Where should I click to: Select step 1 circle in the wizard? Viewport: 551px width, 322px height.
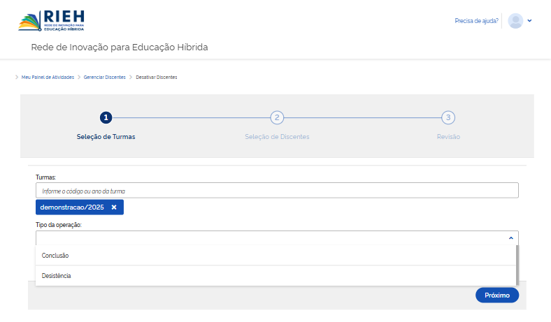106,117
